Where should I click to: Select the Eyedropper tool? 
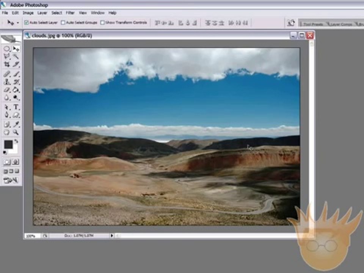[x=16, y=125]
